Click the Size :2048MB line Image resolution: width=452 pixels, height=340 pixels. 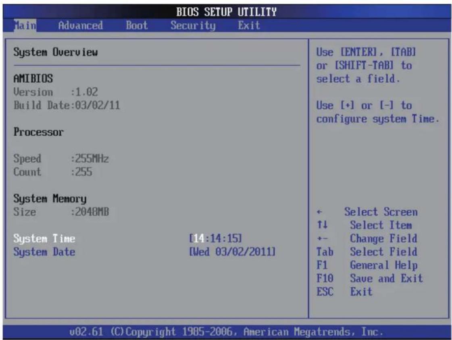61,212
